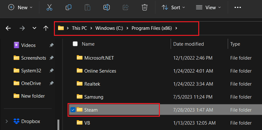Click the VB folder icon
The height and width of the screenshot is (130, 262).
pyautogui.click(x=80, y=123)
